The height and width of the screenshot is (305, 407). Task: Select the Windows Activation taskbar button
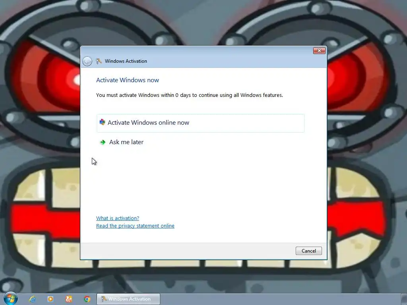click(x=128, y=299)
